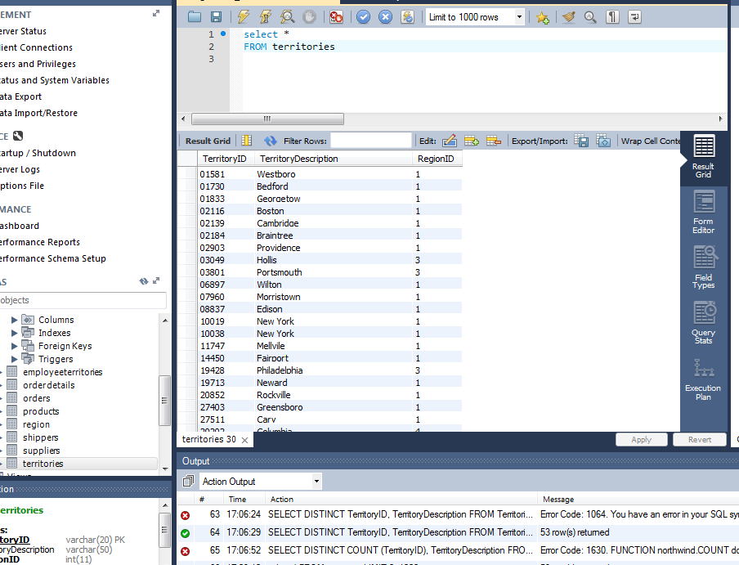Image resolution: width=739 pixels, height=565 pixels.
Task: Toggle the auto-commit mode icon
Action: click(x=407, y=17)
